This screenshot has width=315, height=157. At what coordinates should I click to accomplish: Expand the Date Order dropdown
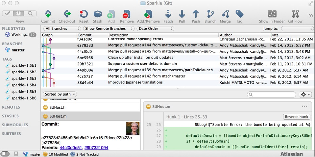pos(155,28)
